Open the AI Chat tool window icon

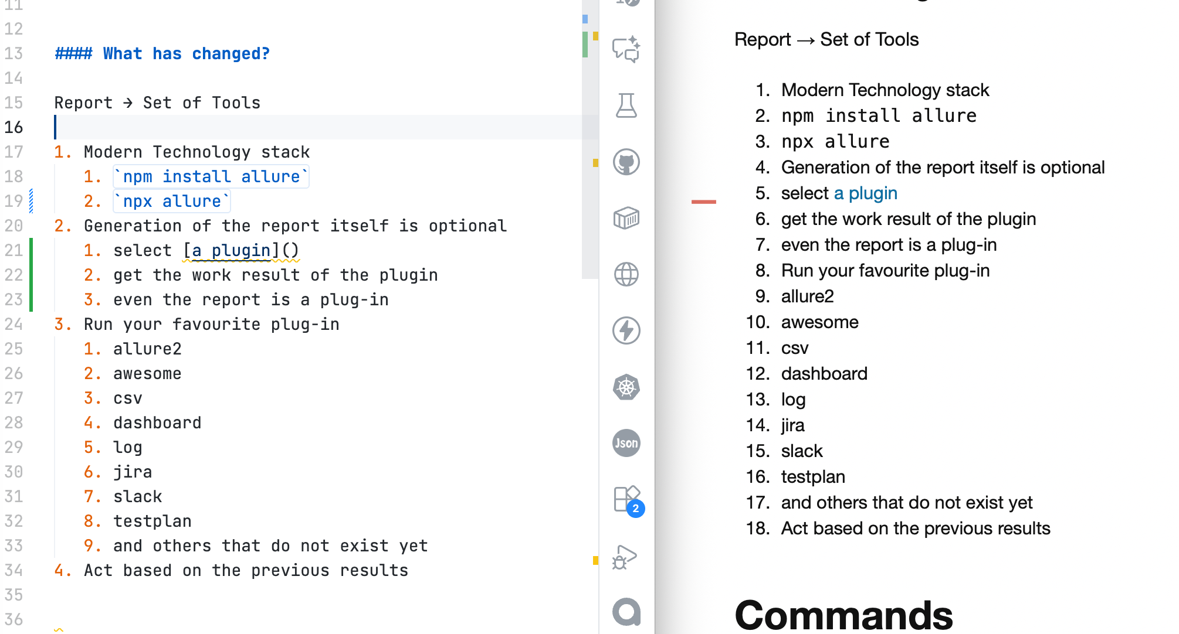(x=626, y=49)
